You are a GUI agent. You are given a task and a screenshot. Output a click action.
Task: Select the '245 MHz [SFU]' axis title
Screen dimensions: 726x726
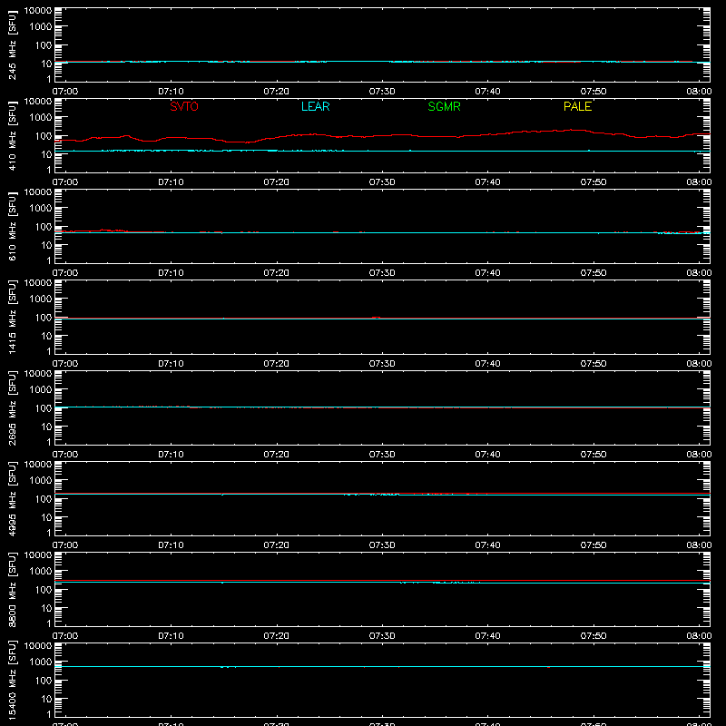click(12, 44)
